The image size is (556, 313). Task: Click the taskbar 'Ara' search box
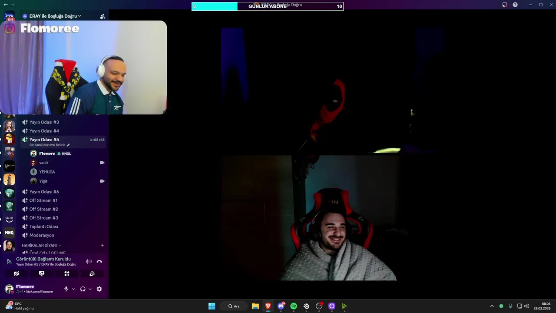tap(235, 306)
